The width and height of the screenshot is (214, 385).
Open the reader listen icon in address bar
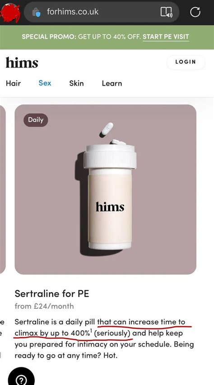166,12
